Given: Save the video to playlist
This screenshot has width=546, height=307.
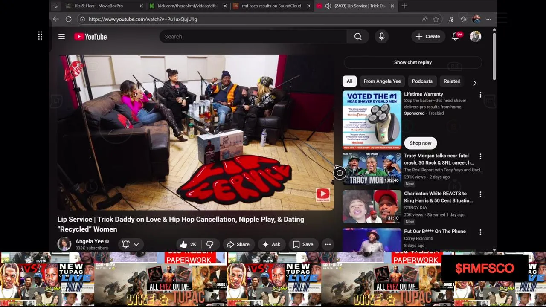Looking at the screenshot, I should coord(303,244).
